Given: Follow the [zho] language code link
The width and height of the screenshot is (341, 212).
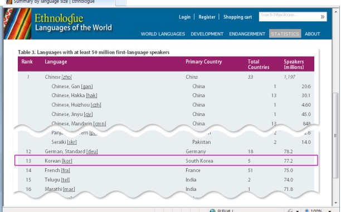Looking at the screenshot, I should [66, 77].
